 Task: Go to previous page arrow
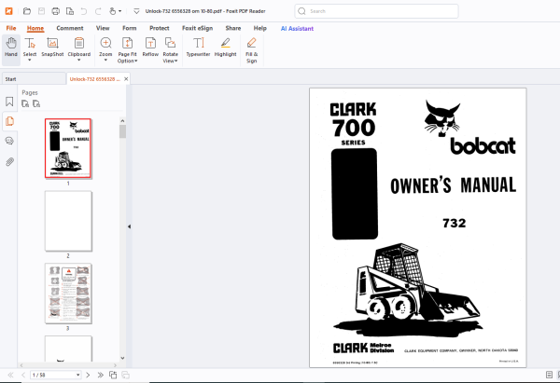tap(23, 375)
